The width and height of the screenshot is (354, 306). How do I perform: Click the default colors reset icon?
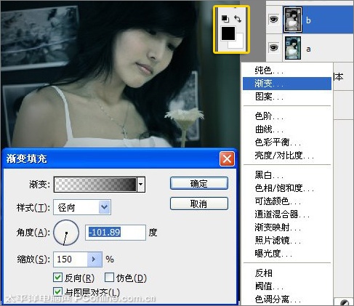[x=225, y=19]
